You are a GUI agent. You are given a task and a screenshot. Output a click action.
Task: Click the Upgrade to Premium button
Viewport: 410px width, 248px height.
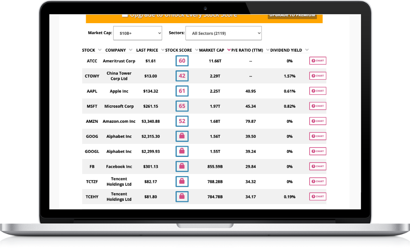[292, 15]
